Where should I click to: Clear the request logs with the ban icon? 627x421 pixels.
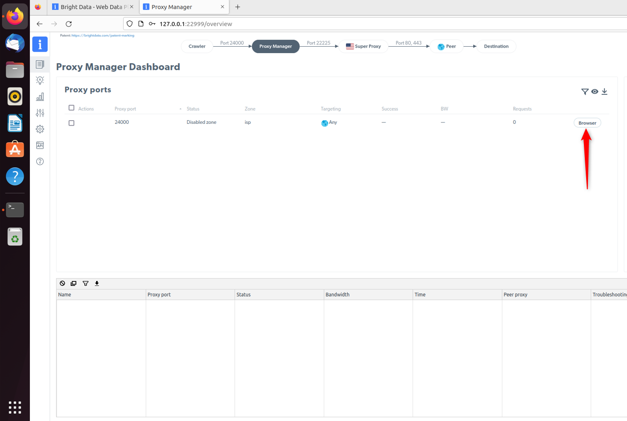(63, 283)
